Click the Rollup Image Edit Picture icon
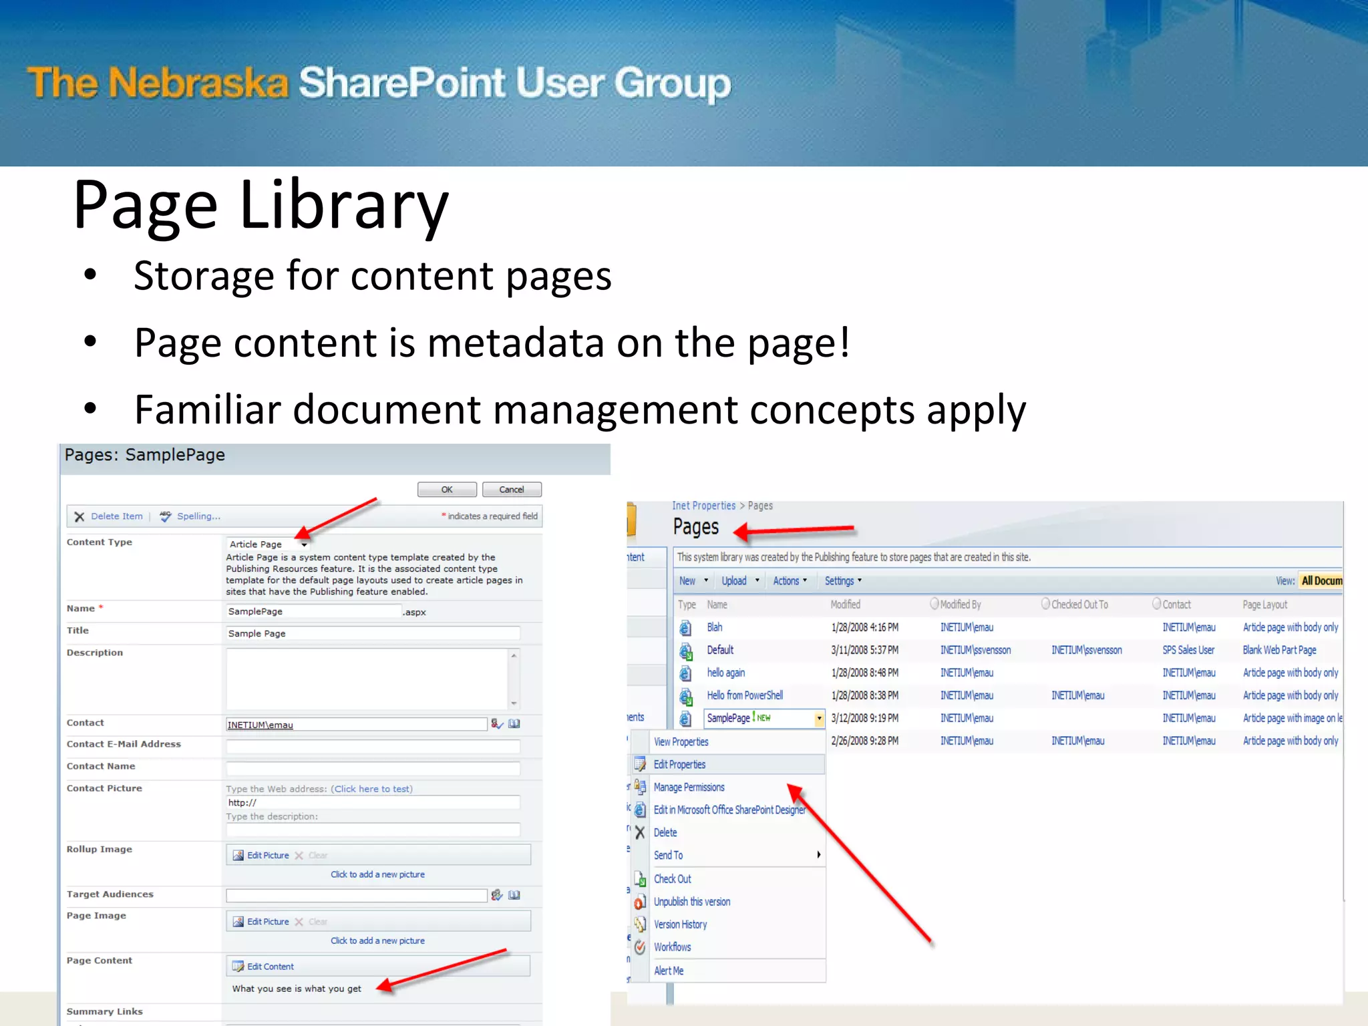Viewport: 1368px width, 1026px height. point(238,855)
